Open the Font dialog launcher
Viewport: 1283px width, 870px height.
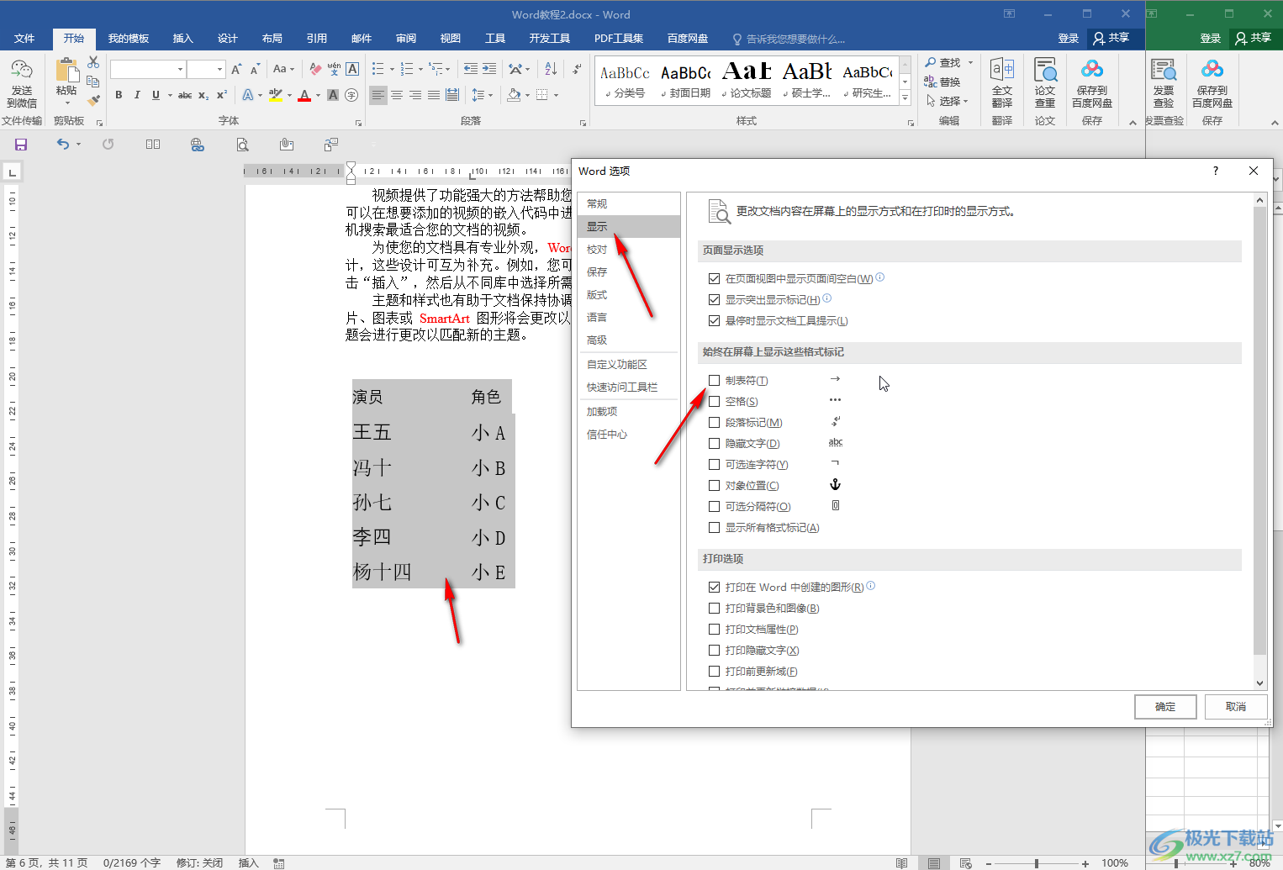click(359, 123)
